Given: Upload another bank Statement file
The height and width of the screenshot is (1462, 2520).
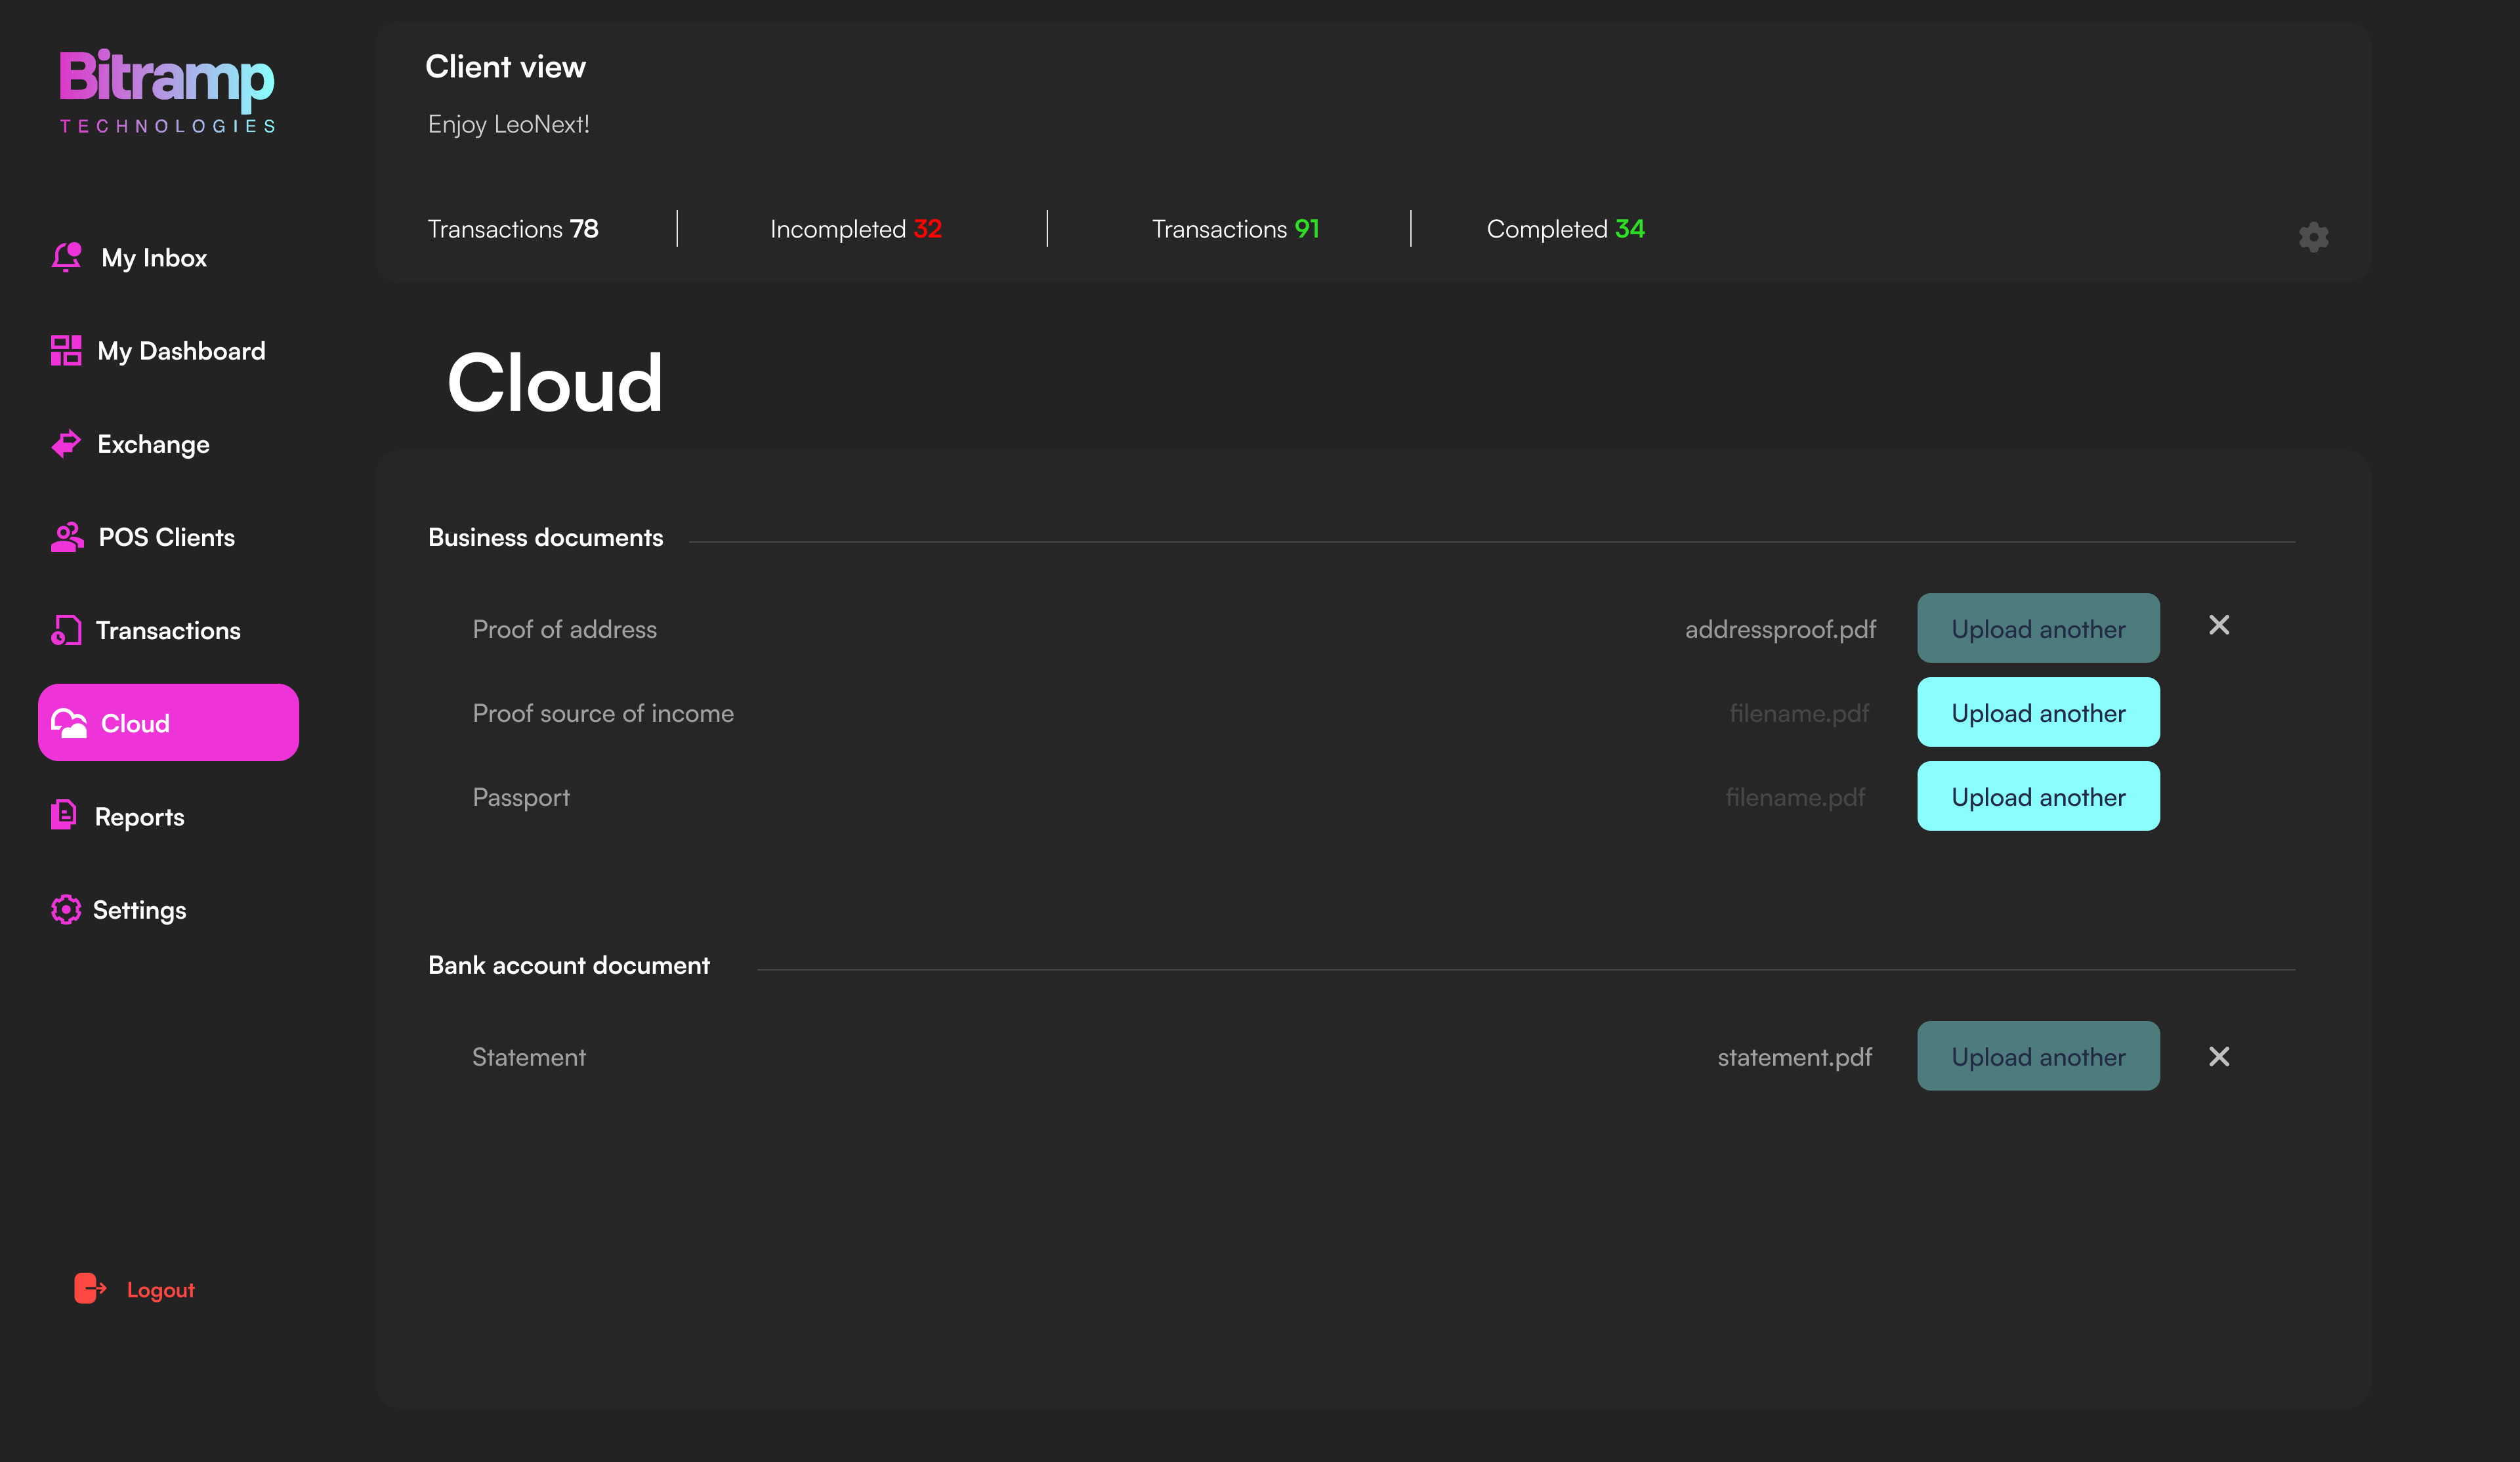Looking at the screenshot, I should pyautogui.click(x=2038, y=1056).
